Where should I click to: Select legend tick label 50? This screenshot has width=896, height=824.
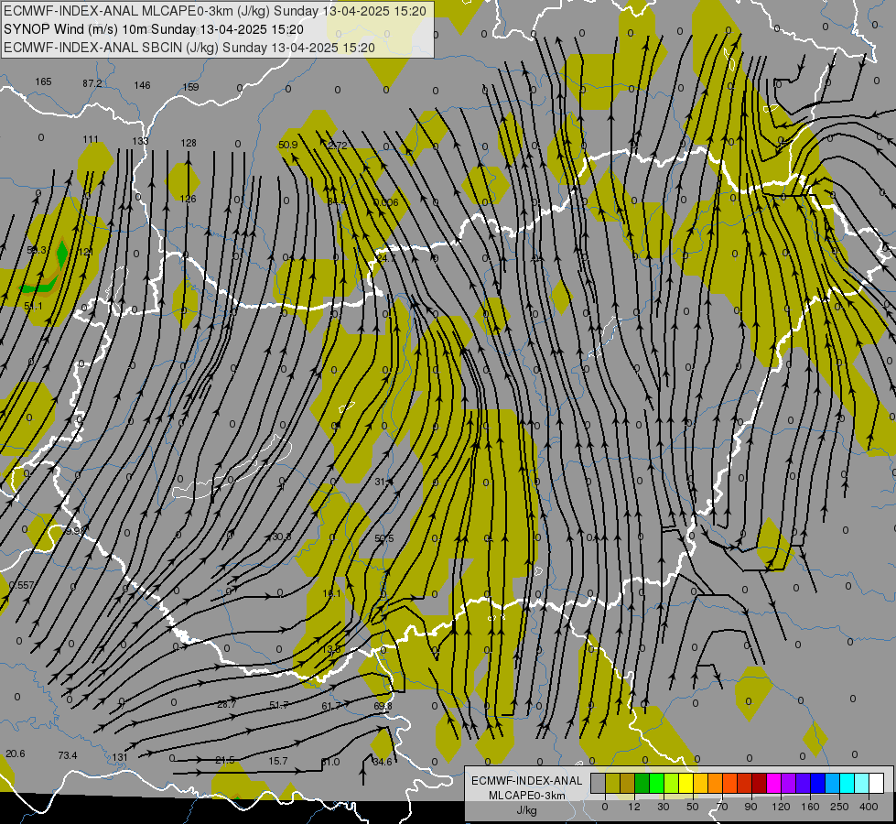point(693,807)
